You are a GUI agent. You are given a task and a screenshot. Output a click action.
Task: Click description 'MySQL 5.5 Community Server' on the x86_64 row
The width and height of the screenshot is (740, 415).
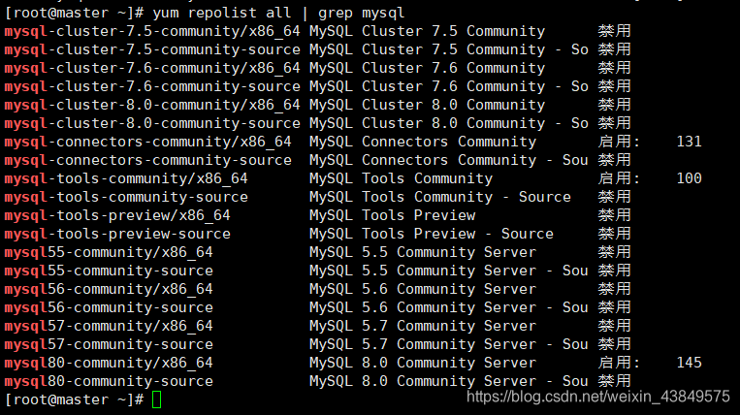(x=423, y=252)
